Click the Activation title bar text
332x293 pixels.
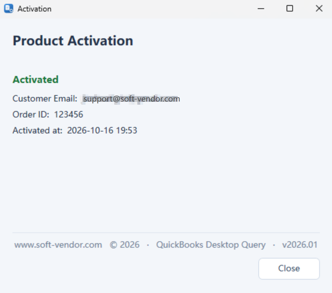35,9
